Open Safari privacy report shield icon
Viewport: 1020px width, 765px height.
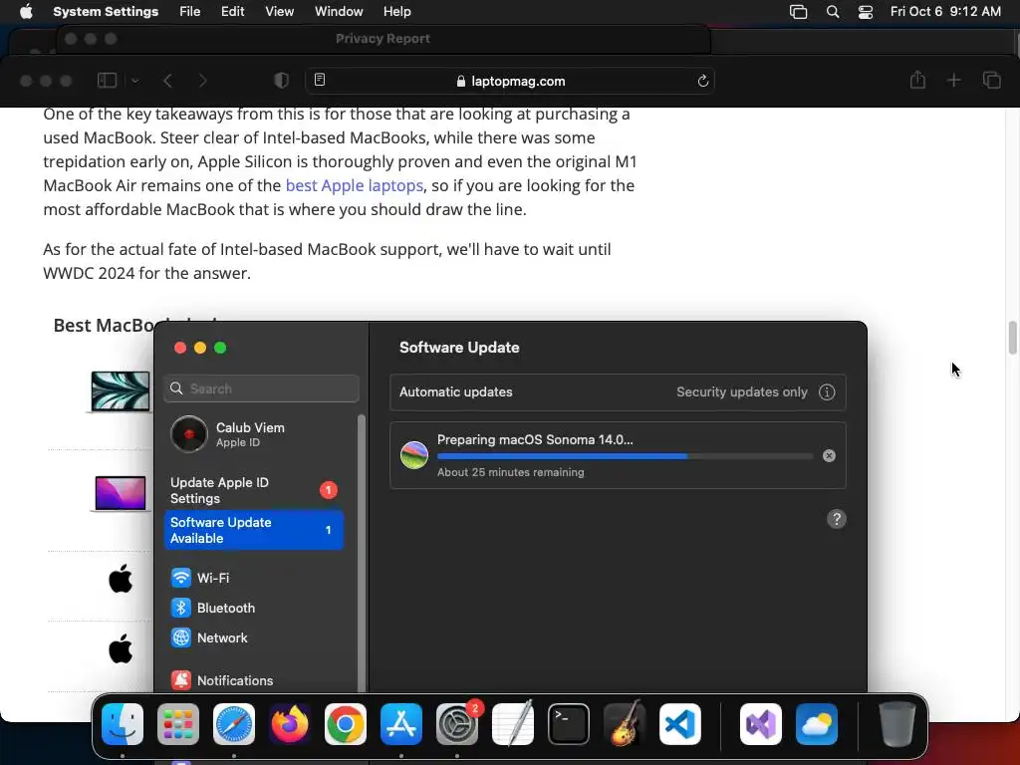point(281,81)
